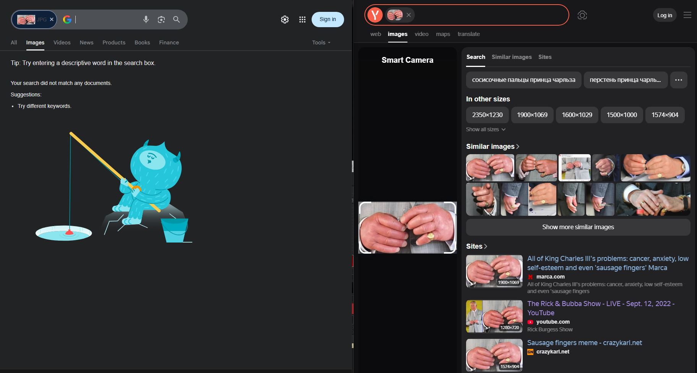This screenshot has width=697, height=373.
Task: Click the youtube.com source label
Action: (x=553, y=322)
